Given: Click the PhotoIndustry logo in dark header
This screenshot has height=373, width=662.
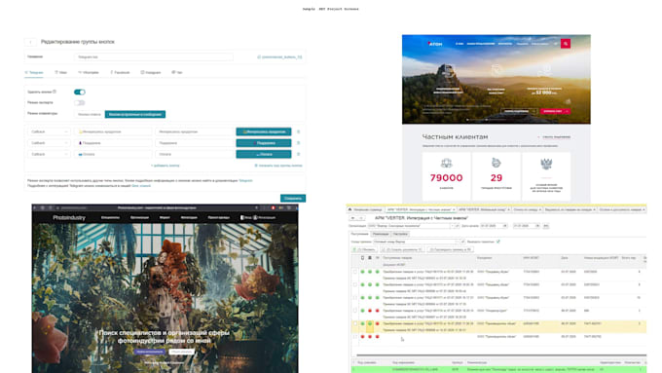Looking at the screenshot, I should pos(69,217).
